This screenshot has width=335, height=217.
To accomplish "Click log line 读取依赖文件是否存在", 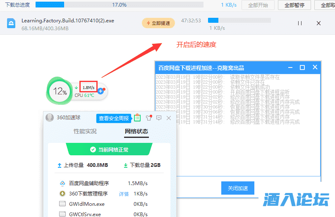I will [x=255, y=77].
